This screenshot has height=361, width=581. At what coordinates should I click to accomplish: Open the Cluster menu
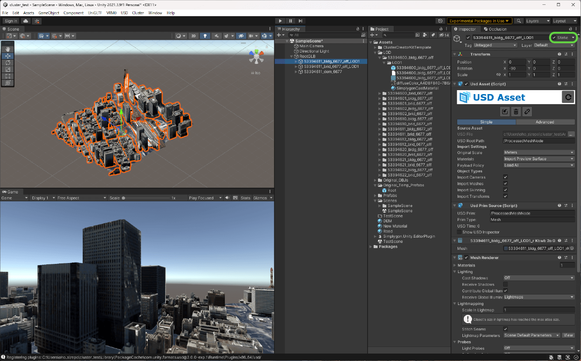(x=138, y=13)
